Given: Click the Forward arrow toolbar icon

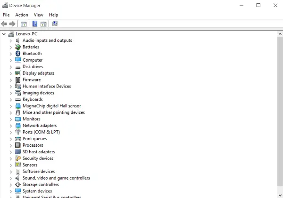Looking at the screenshot, I should tap(12, 24).
